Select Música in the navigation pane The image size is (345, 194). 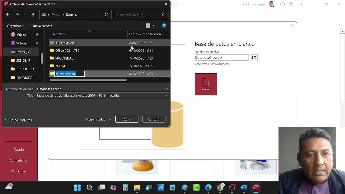(21, 34)
